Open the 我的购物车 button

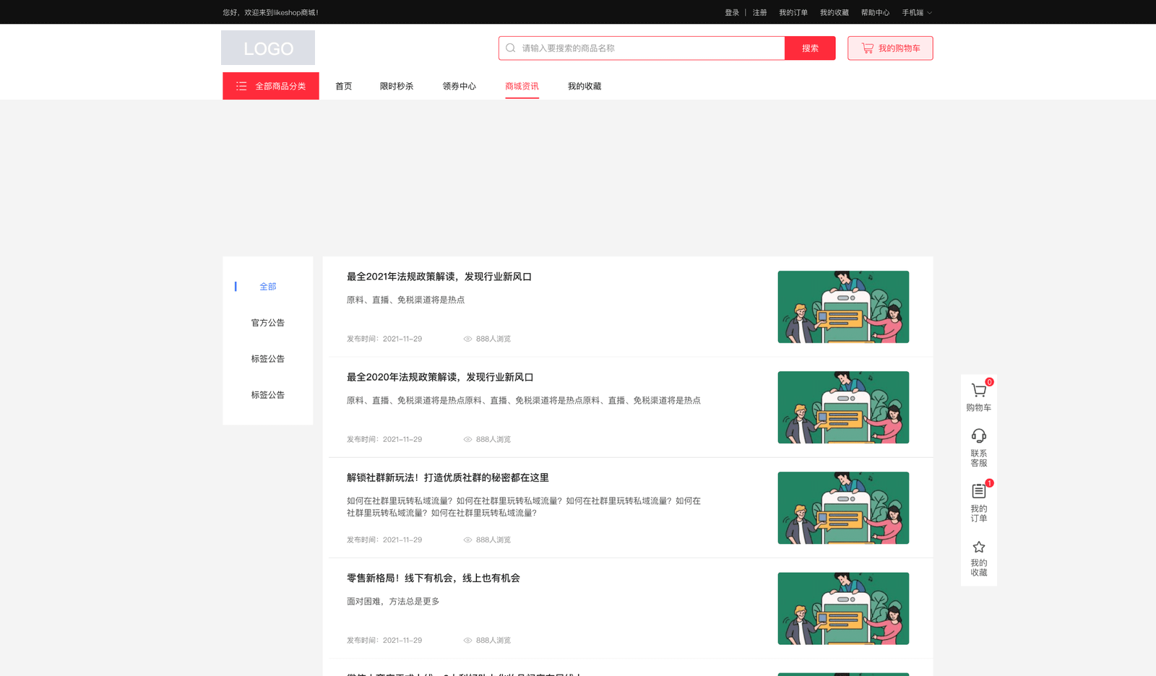point(890,48)
